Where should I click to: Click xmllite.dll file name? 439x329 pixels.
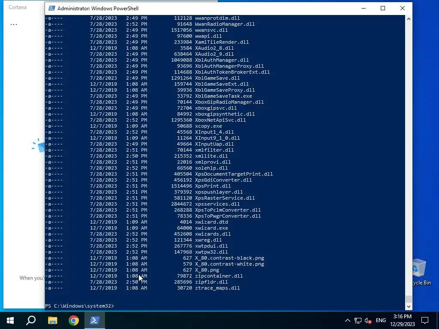click(211, 156)
